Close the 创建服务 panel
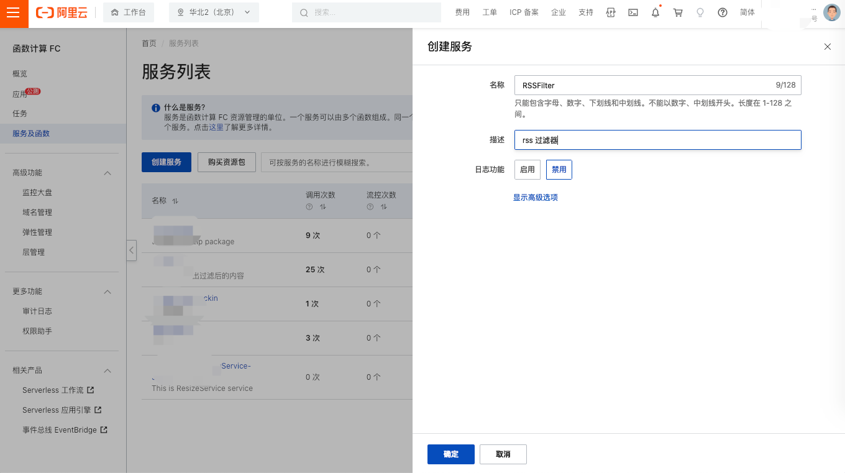The width and height of the screenshot is (845, 473). [x=828, y=47]
